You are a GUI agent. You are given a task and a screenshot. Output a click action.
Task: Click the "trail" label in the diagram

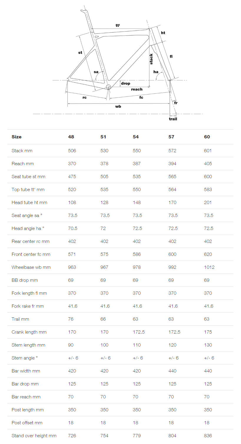173,119
